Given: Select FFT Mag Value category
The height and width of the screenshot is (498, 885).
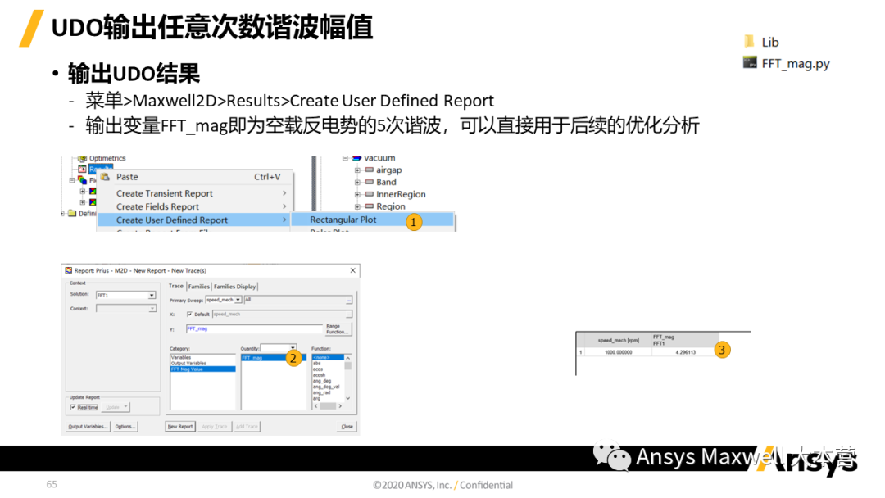Looking at the screenshot, I should (x=202, y=369).
